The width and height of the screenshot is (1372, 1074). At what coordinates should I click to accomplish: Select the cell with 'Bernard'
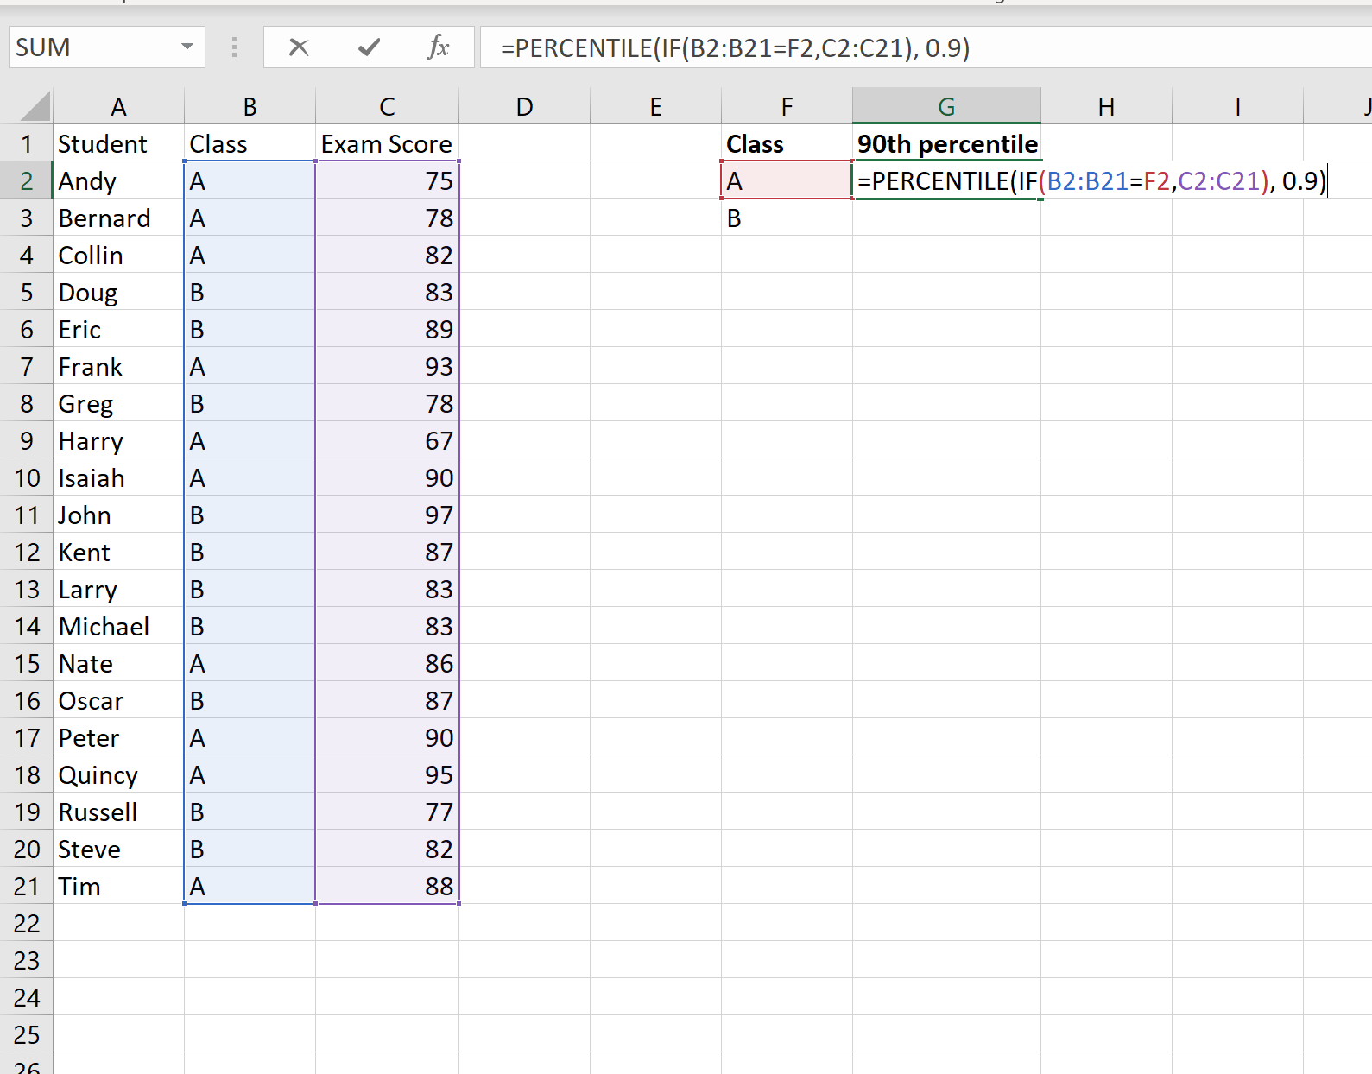118,218
